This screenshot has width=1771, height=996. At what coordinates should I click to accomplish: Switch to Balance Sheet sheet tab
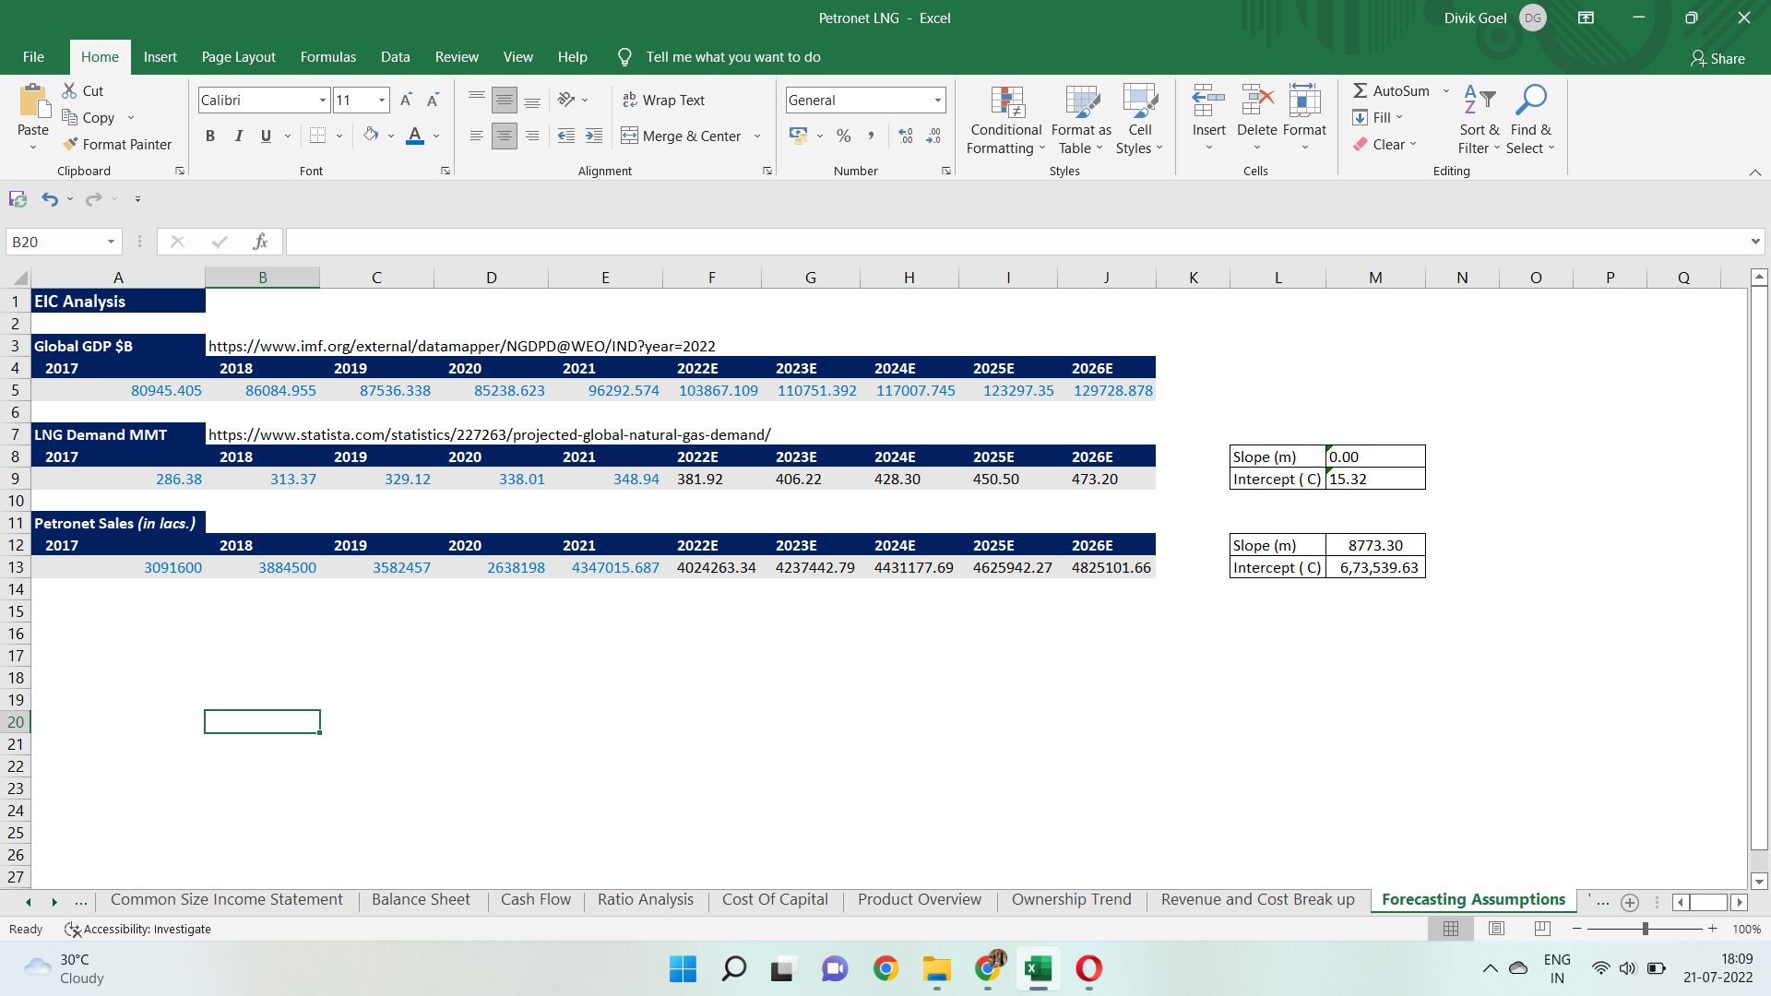point(421,899)
